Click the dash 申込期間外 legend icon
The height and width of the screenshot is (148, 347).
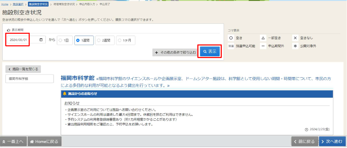[263, 46]
